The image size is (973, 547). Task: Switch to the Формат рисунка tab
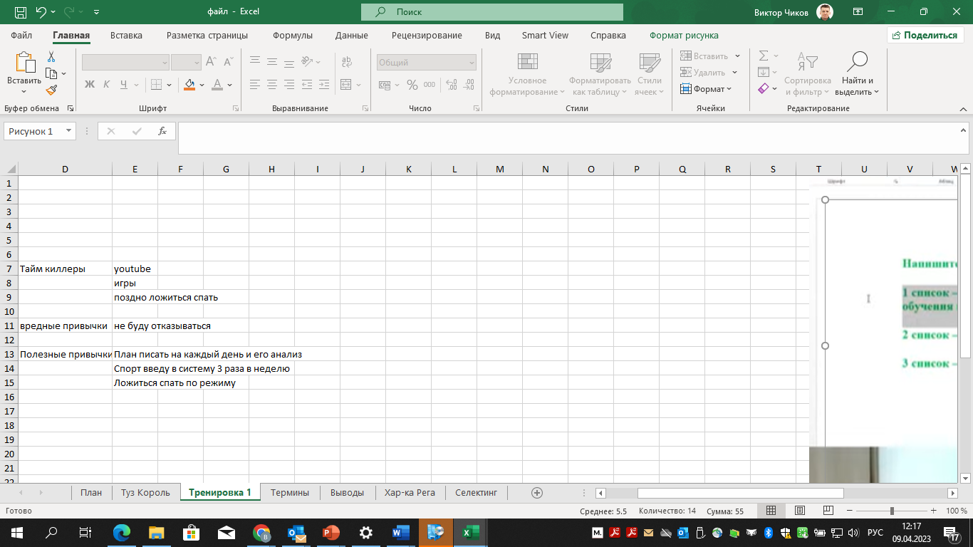684,35
